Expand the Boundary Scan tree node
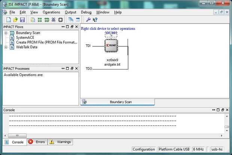The image size is (232, 155). [x=6, y=33]
